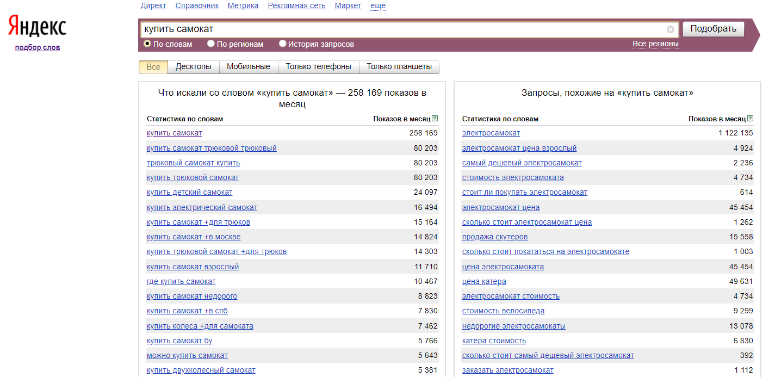Open 'самый дешевый электросамокат' query

(x=522, y=163)
